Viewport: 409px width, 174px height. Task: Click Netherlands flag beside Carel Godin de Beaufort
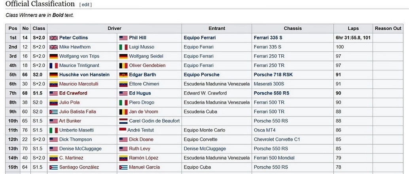123,121
